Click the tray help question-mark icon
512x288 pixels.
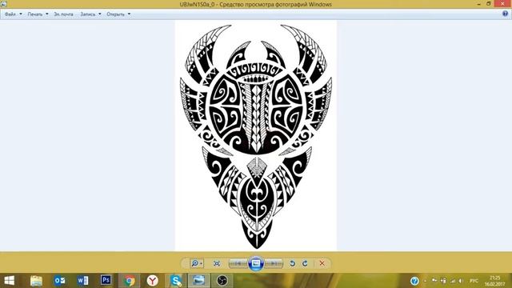tap(414, 281)
